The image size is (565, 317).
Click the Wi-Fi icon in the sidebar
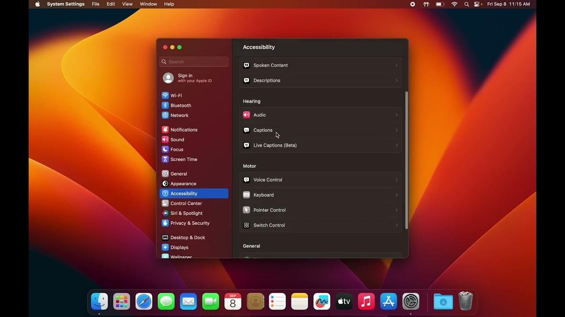(x=165, y=96)
